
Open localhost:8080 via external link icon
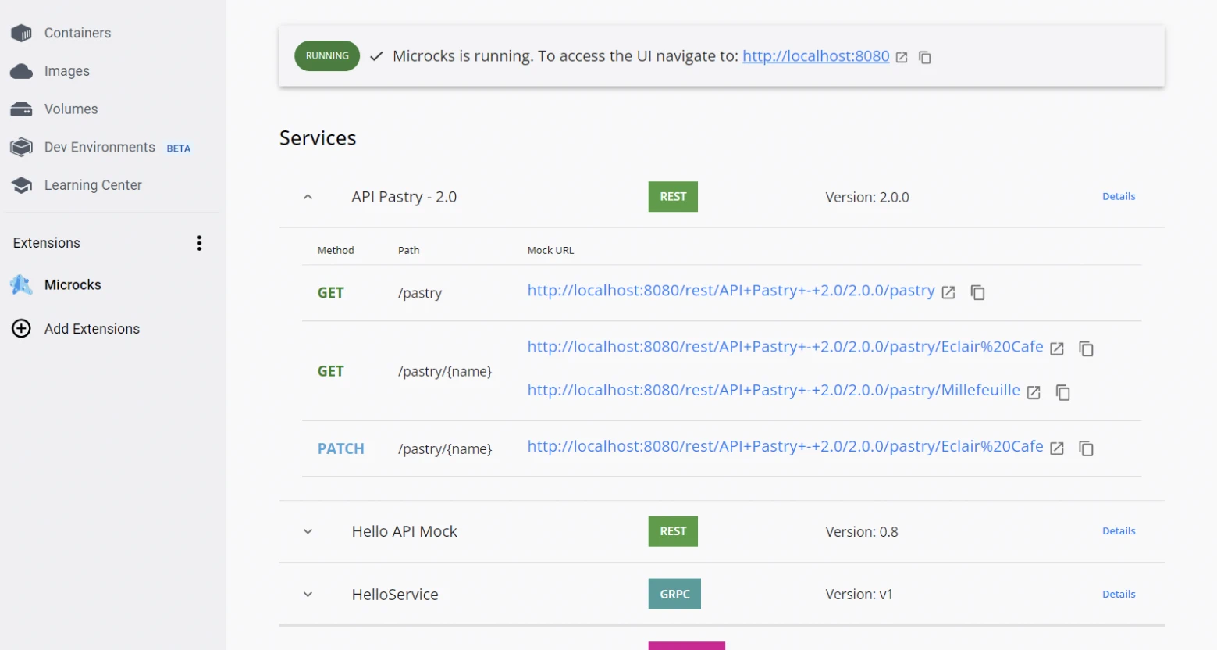[902, 57]
